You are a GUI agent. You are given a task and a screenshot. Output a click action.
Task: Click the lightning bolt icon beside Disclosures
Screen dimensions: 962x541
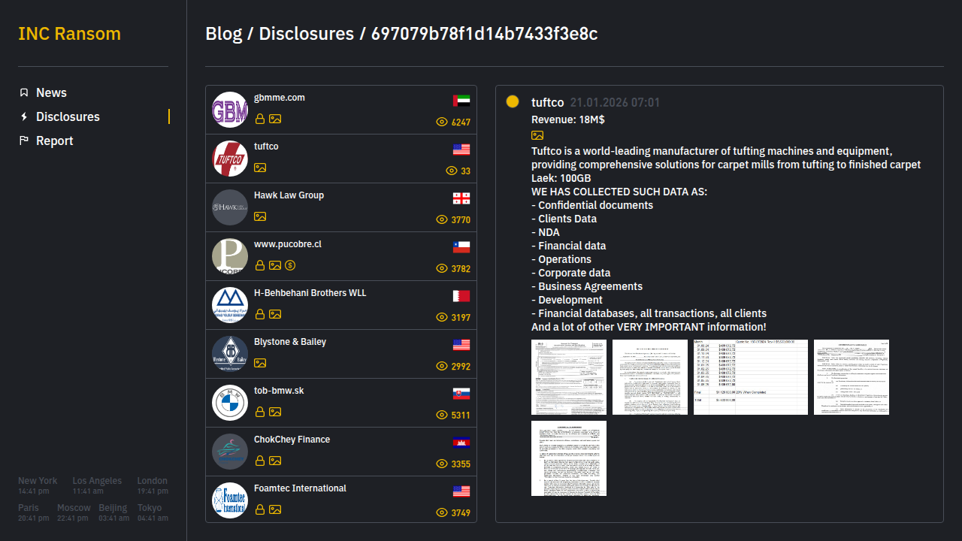point(24,116)
